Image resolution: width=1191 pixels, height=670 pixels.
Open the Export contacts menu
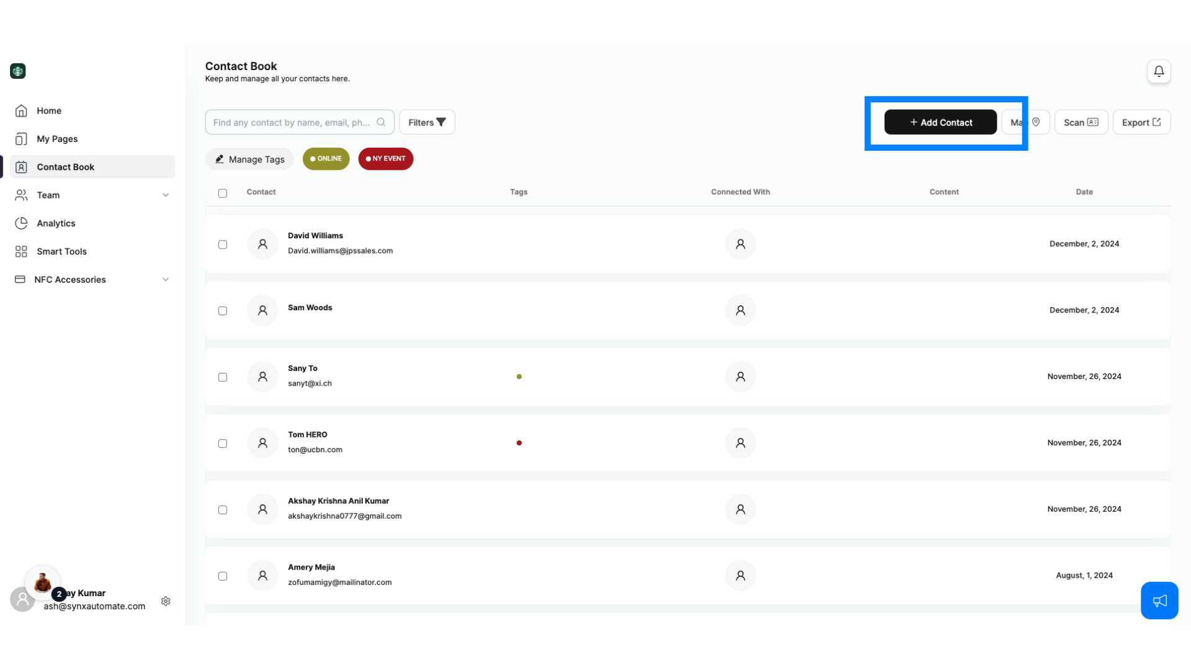pyautogui.click(x=1141, y=122)
